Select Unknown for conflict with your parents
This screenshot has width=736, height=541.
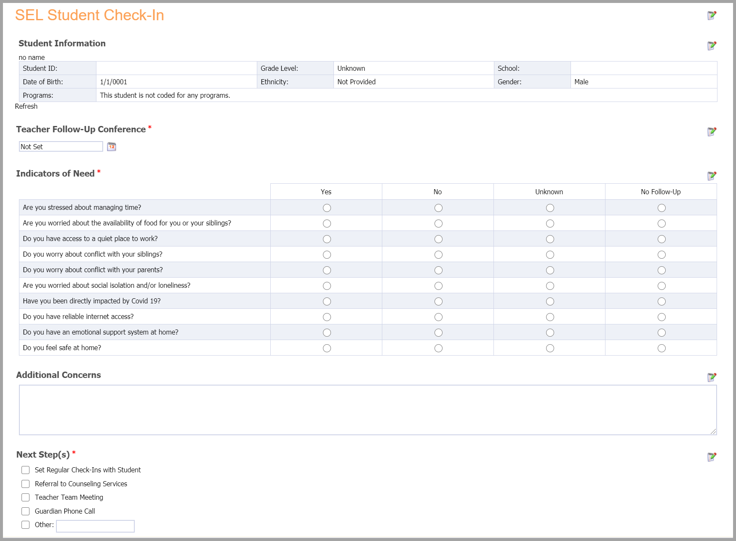click(550, 270)
